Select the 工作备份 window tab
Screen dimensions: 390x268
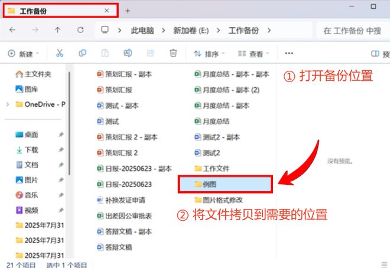[60, 11]
